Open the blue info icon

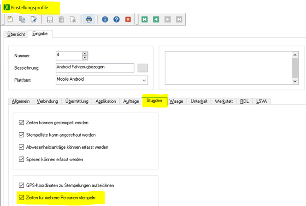(105, 19)
